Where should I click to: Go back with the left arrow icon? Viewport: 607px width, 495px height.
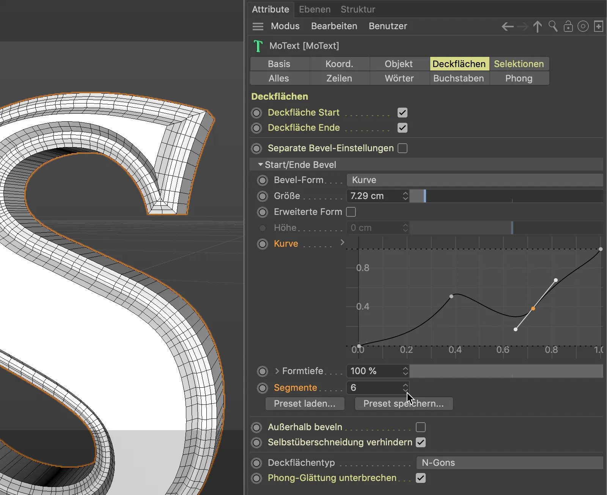click(x=508, y=27)
